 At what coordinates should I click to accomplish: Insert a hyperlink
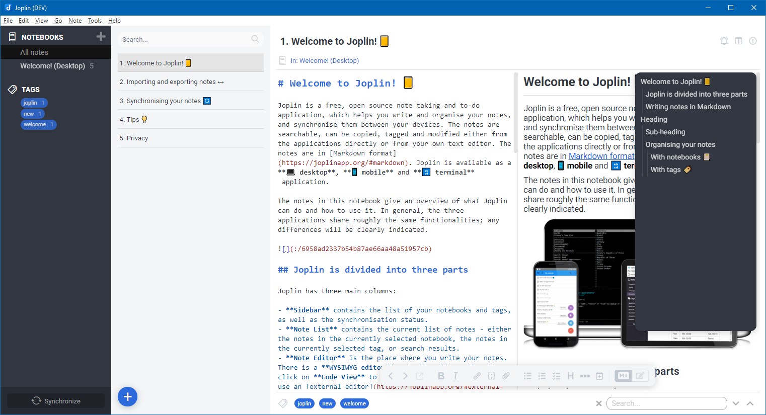[x=477, y=376]
